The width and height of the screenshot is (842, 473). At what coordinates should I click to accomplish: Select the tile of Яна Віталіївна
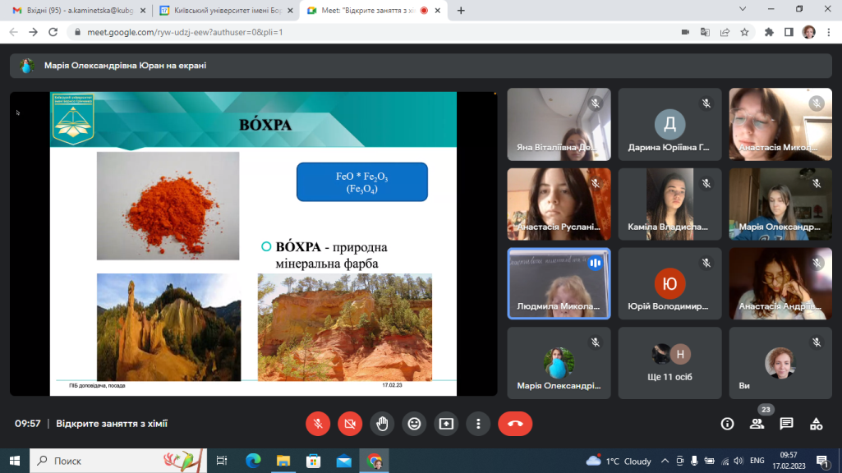click(559, 125)
